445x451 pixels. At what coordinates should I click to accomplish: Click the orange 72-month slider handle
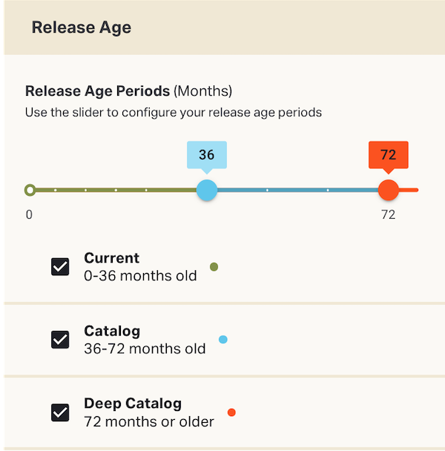click(388, 190)
